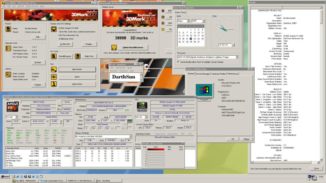Click the Batch Run icon
Viewport: 326px width, 183px height.
click(78, 56)
